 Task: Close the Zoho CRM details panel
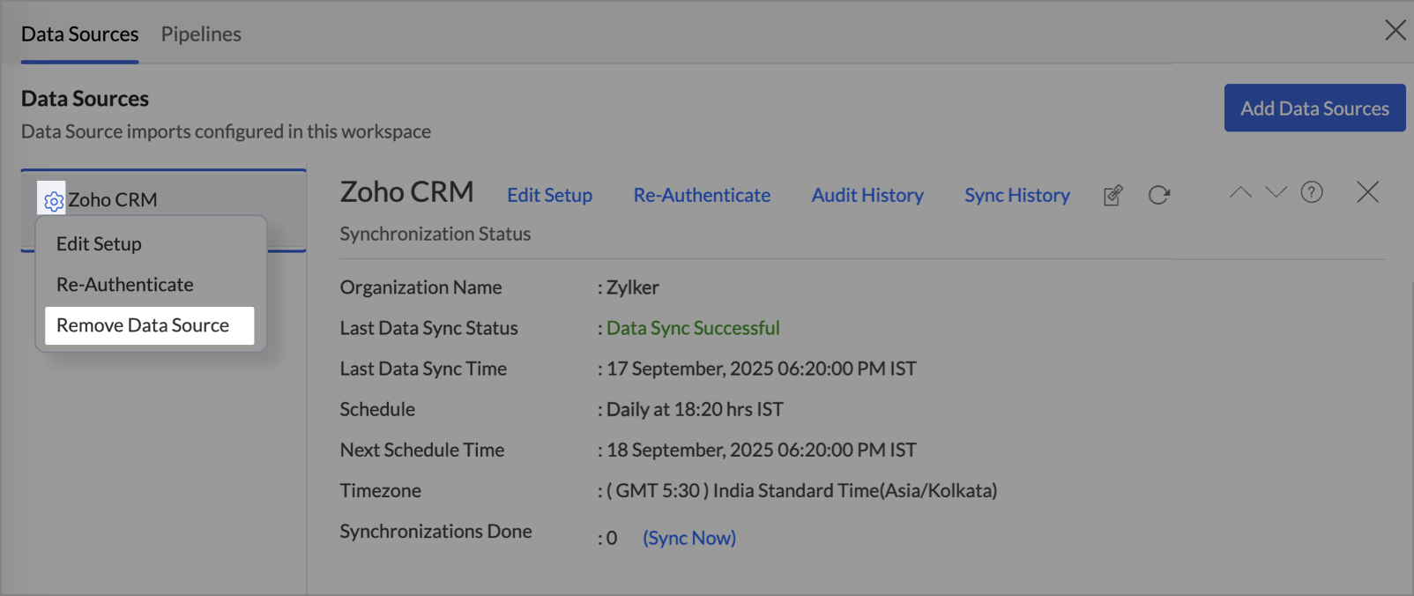(1367, 192)
